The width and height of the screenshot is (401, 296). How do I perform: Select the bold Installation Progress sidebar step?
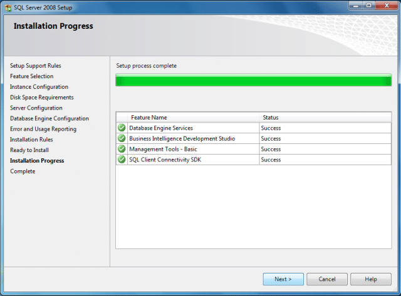coord(37,161)
